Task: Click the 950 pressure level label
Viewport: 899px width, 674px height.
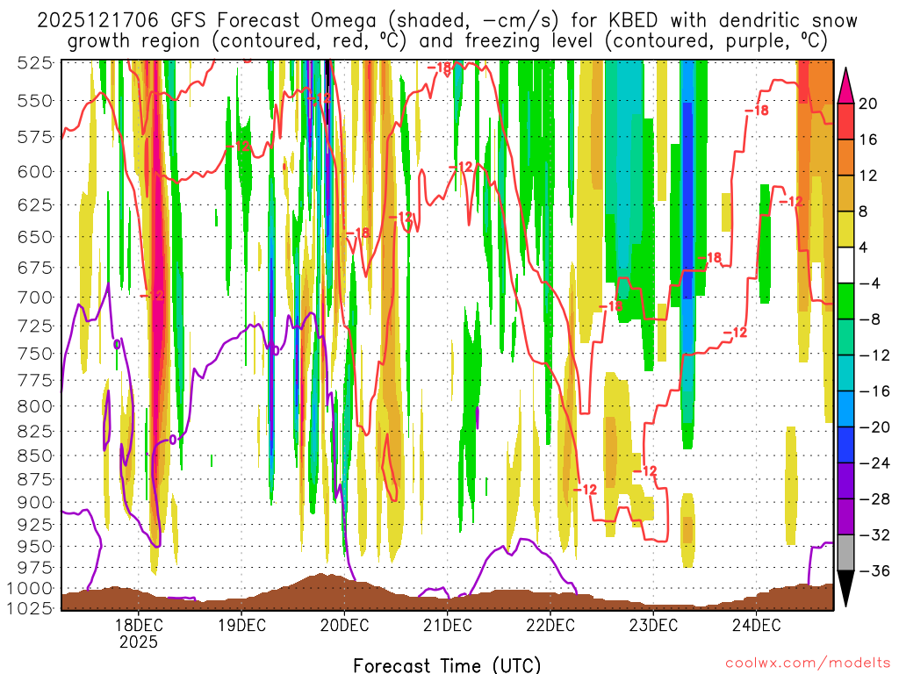Action: click(35, 546)
